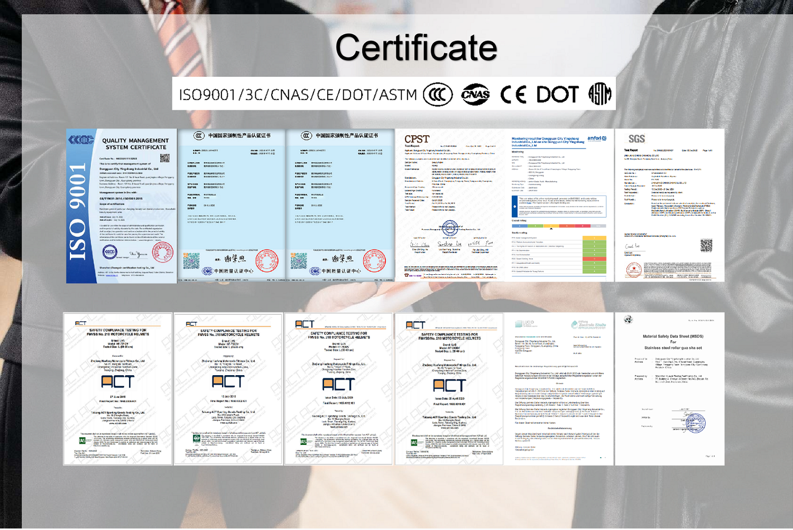Click the SGS logo on the test report
This screenshot has height=530, width=793.
[636, 139]
